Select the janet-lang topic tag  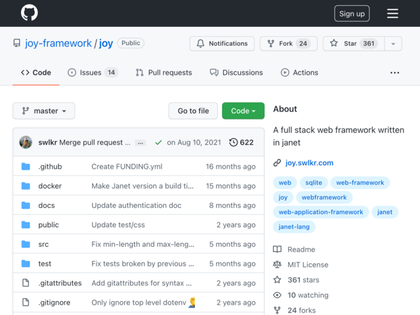(294, 227)
